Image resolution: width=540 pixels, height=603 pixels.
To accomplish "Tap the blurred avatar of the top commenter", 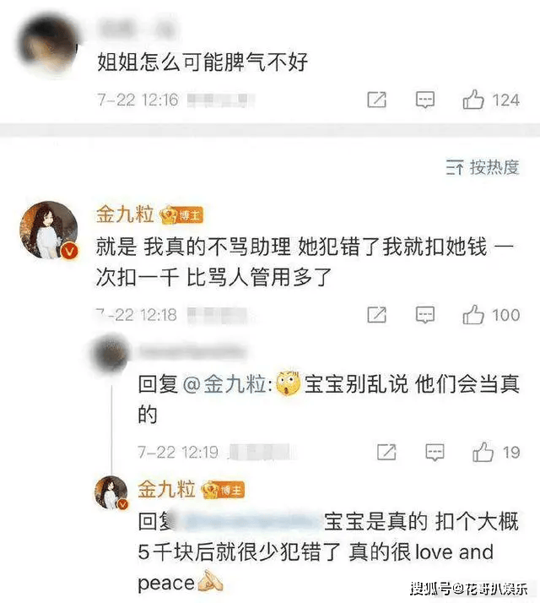I will coord(48,44).
